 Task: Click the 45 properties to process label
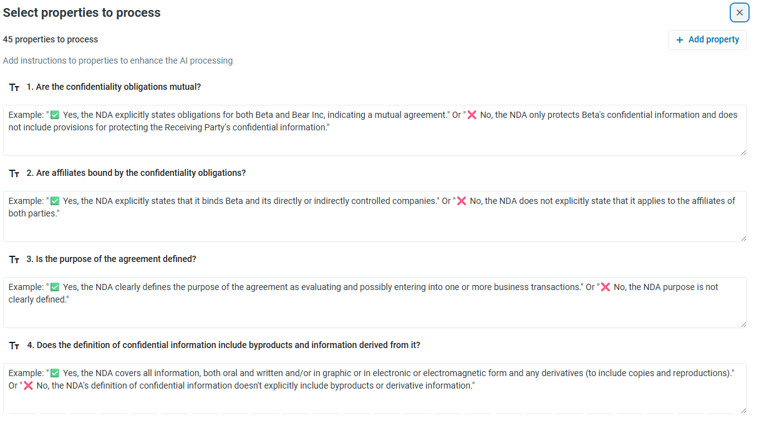(51, 39)
